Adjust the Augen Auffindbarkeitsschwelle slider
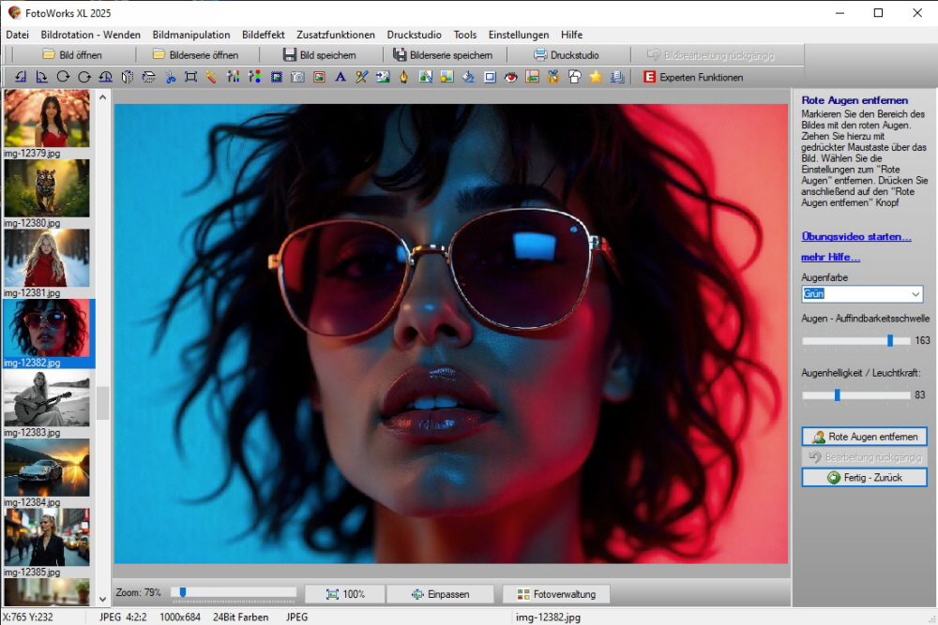Screen dimensions: 938x625 (889, 341)
